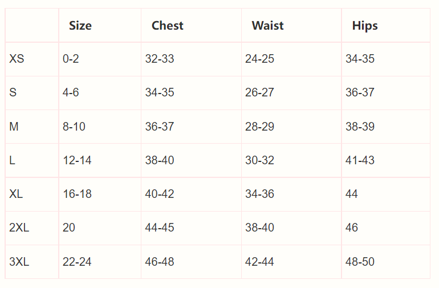
Task: Click the Size column header
Action: point(80,26)
